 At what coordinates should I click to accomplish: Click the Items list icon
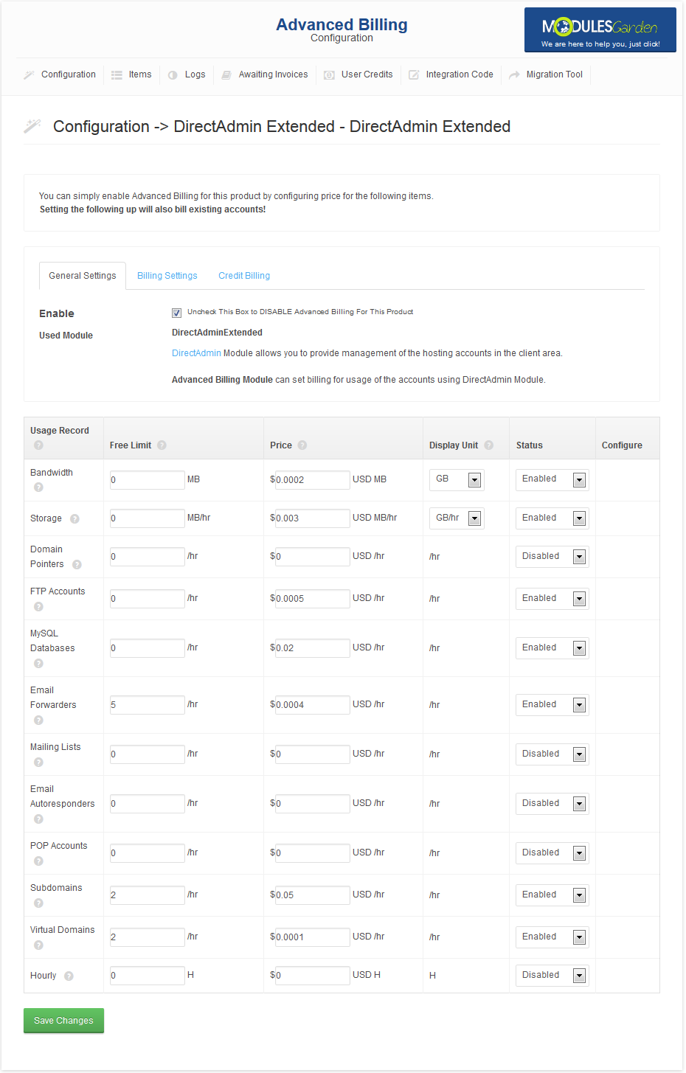pos(117,74)
